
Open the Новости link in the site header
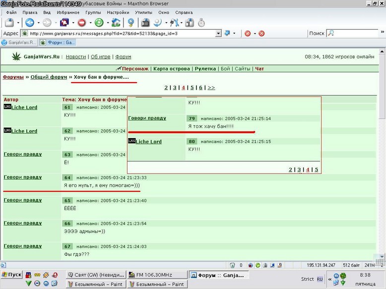tap(76, 57)
